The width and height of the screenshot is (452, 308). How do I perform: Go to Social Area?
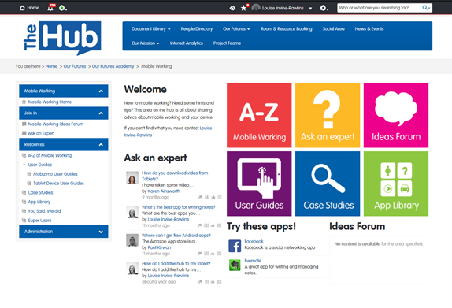pyautogui.click(x=334, y=29)
